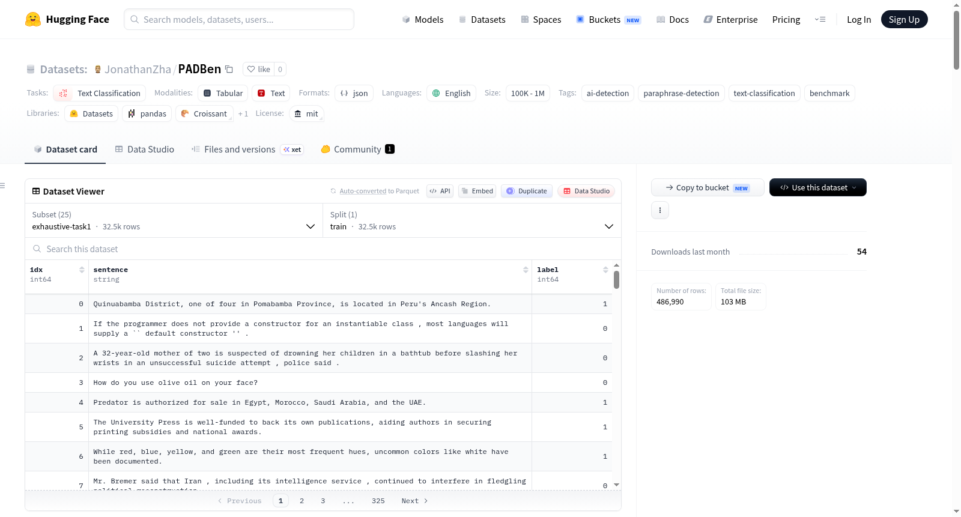Expand the Subset exhaustive-task1 dropdown

[x=174, y=220]
